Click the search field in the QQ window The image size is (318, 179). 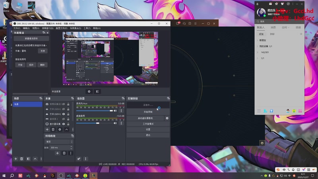click(x=279, y=21)
